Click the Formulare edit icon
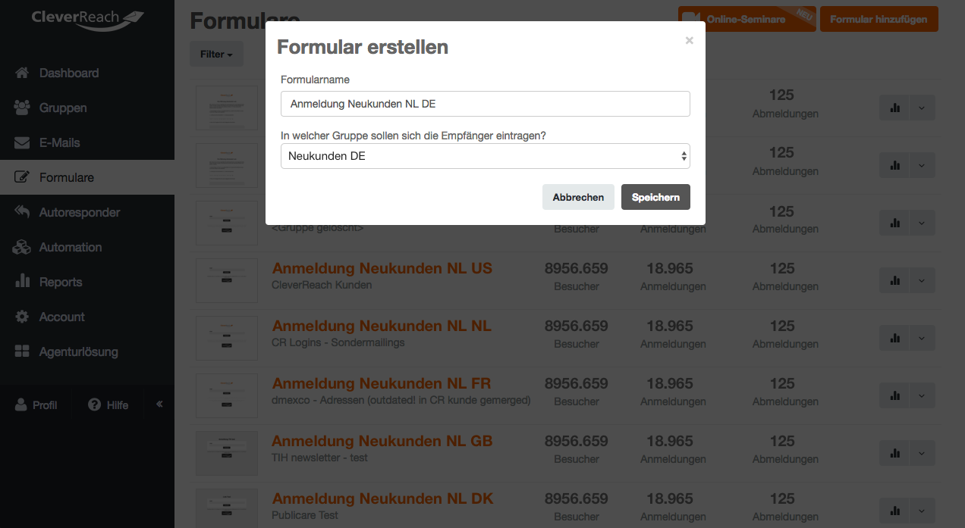The height and width of the screenshot is (528, 965). [x=22, y=177]
